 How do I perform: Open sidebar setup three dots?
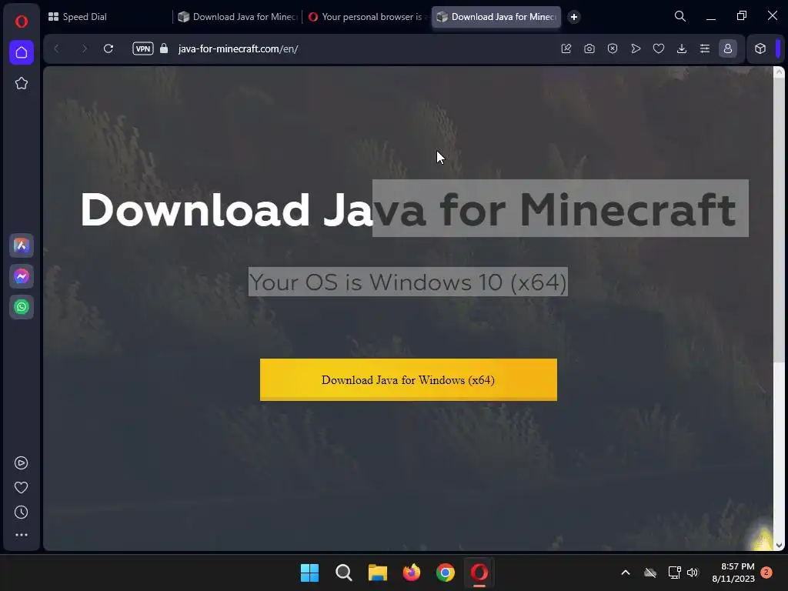click(21, 536)
